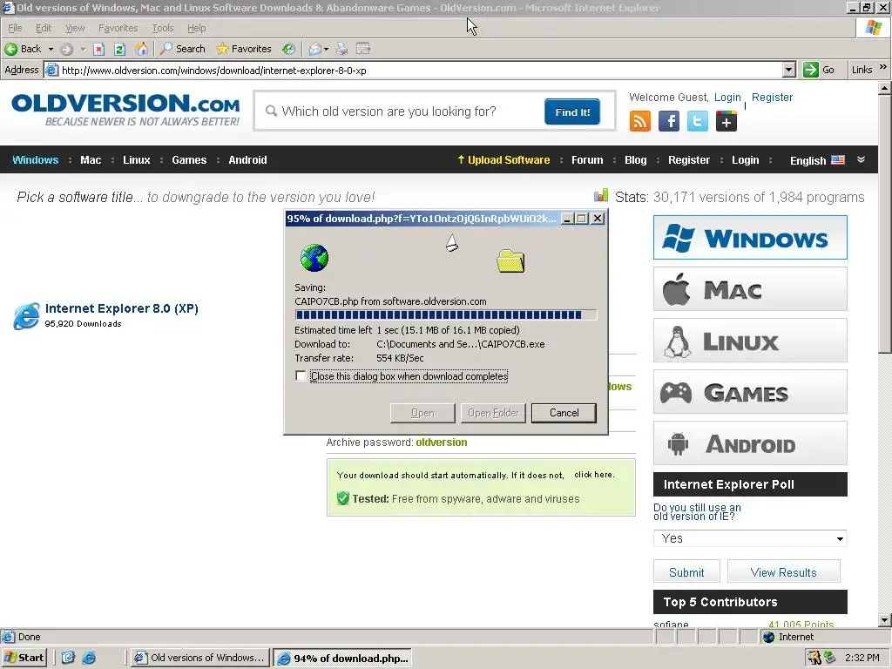Select the Mac tab in site navigation

[x=91, y=160]
